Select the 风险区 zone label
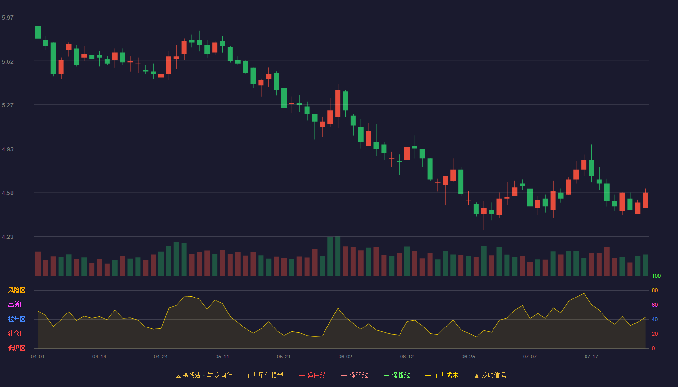The image size is (678, 387). (16, 290)
